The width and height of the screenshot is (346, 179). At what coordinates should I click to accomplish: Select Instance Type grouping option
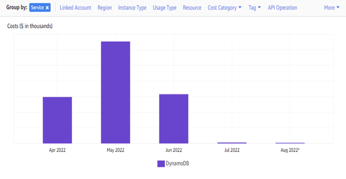132,8
